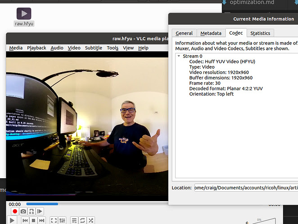The width and height of the screenshot is (298, 224).
Task: Open the Playback menu
Action: [x=36, y=48]
